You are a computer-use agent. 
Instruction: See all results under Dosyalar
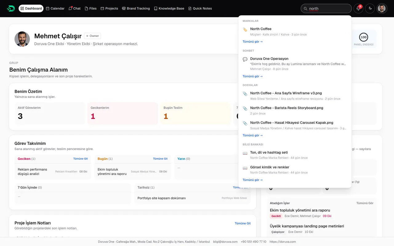[x=252, y=135]
